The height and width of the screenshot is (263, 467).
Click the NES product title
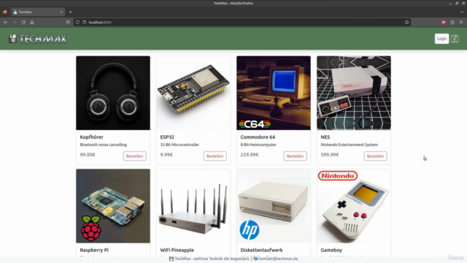(325, 137)
